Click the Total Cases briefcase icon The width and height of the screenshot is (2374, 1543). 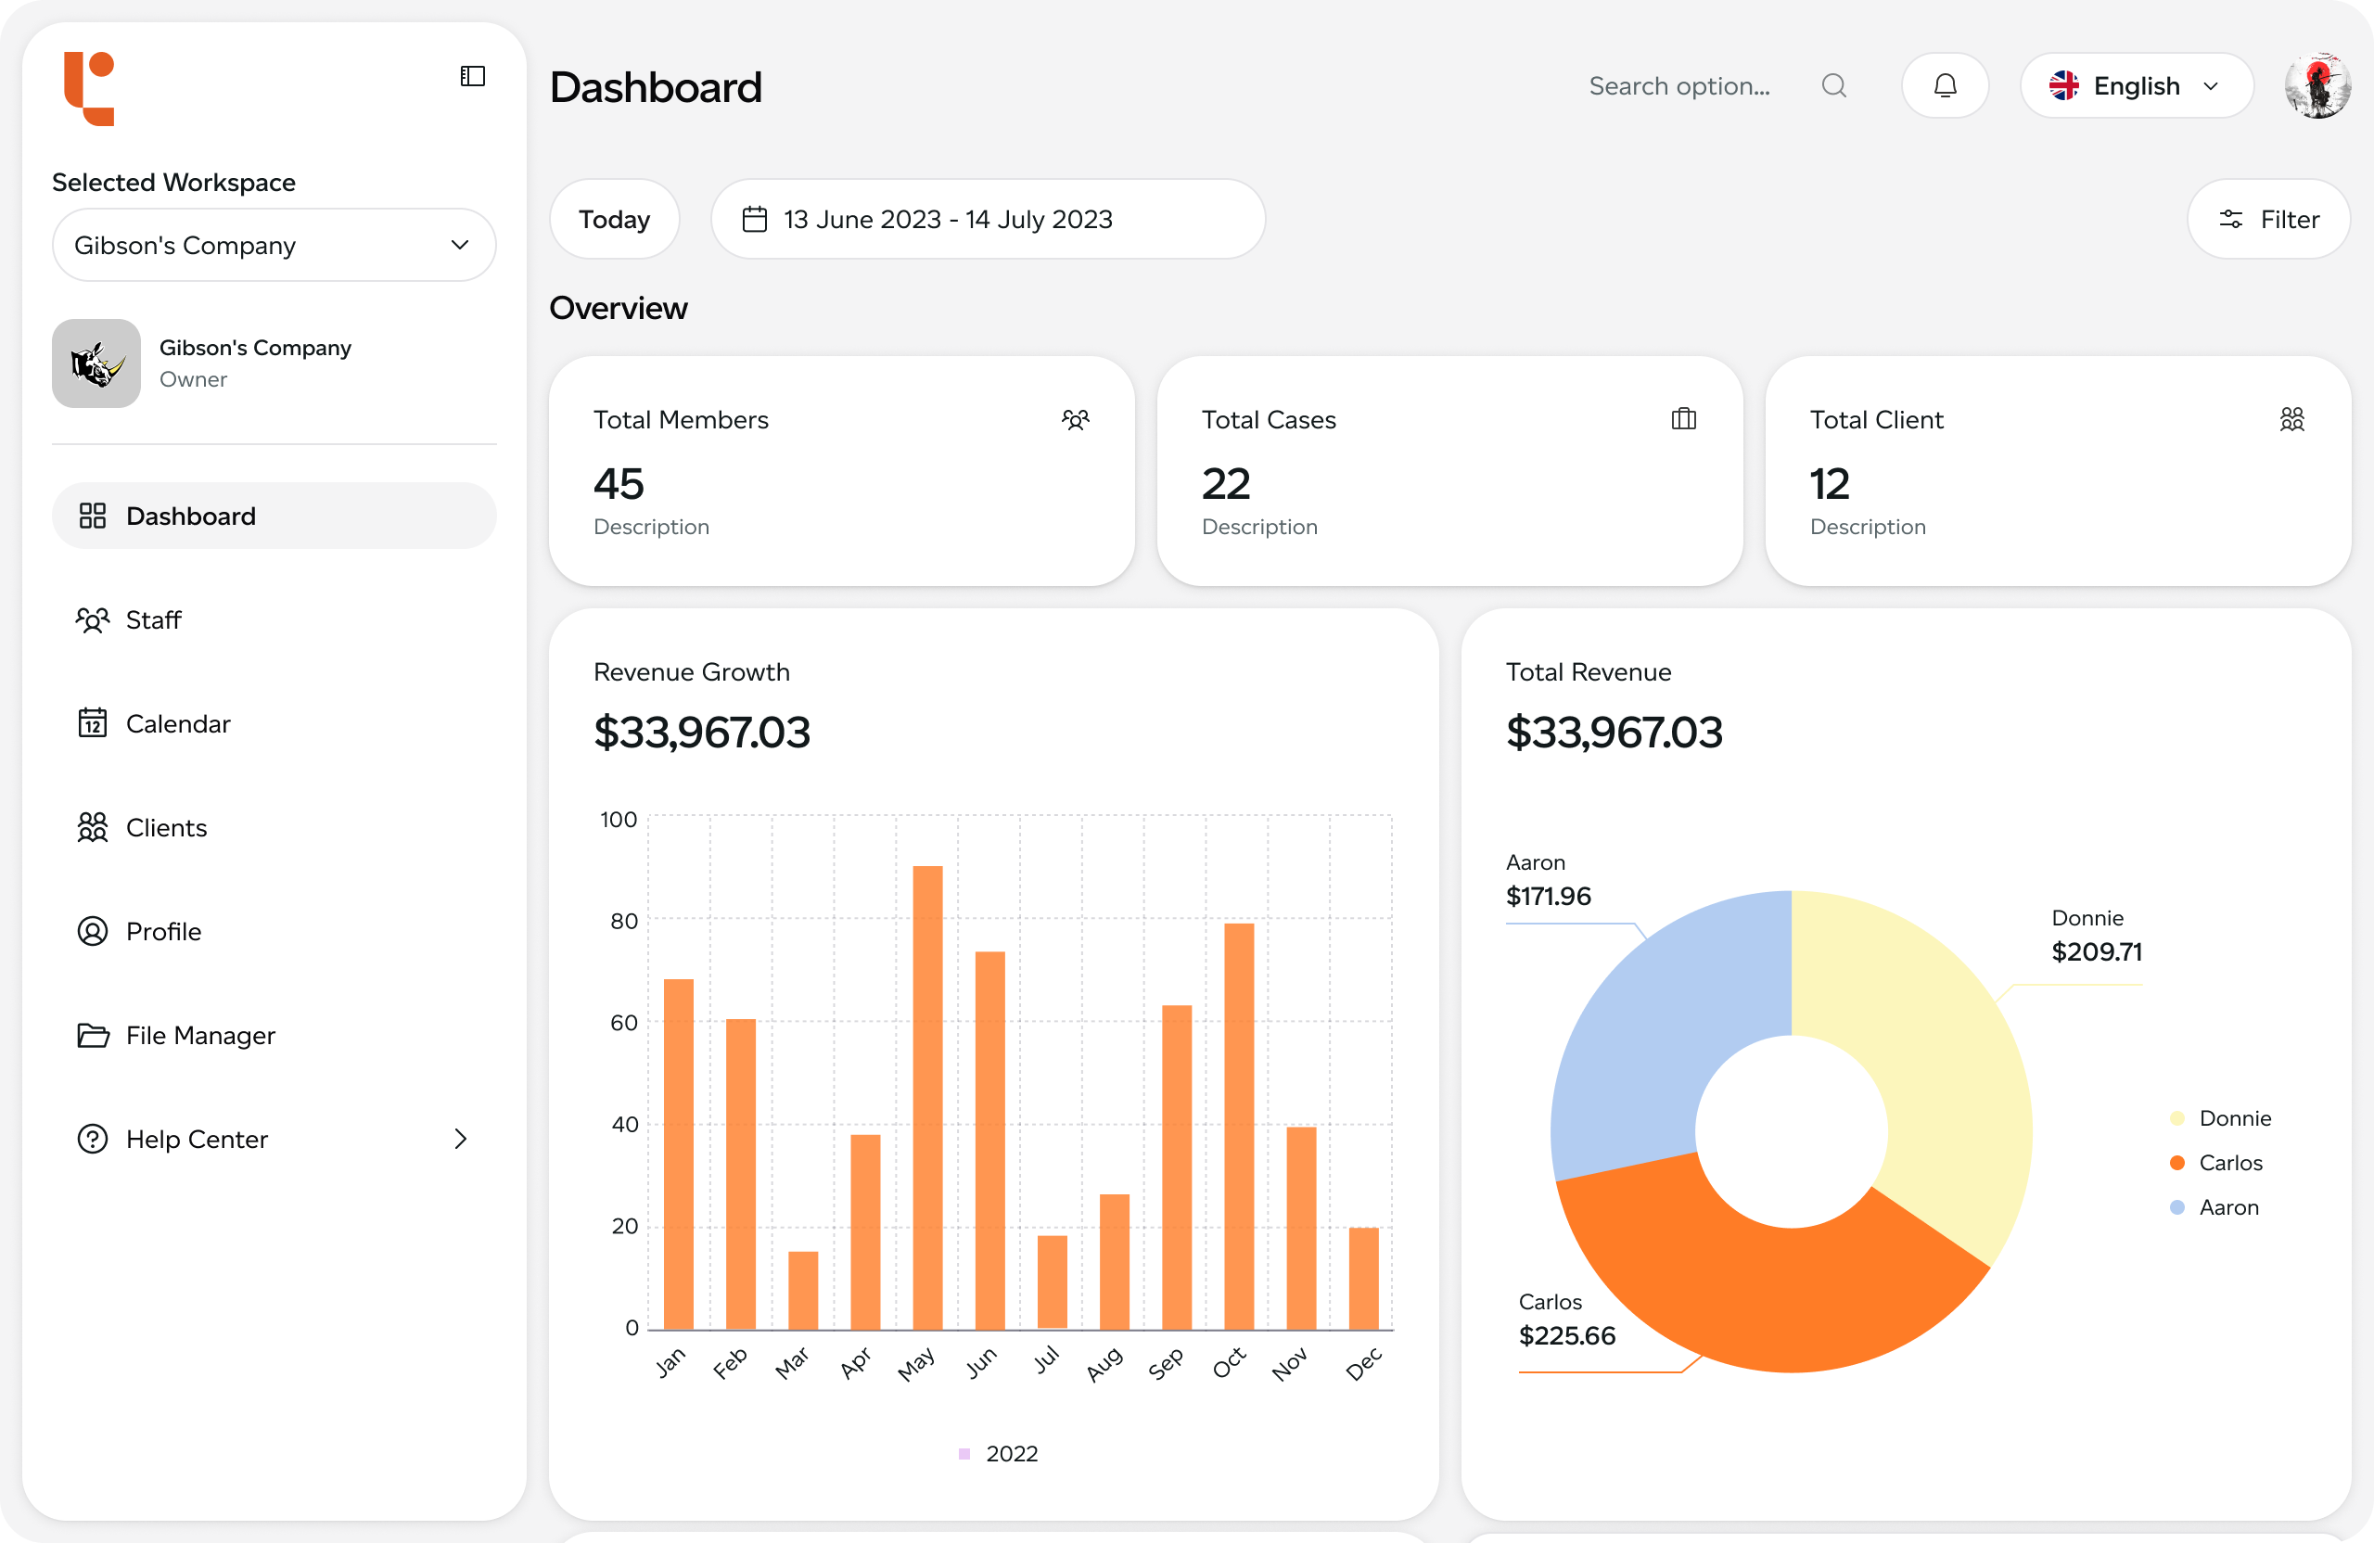pos(1683,419)
